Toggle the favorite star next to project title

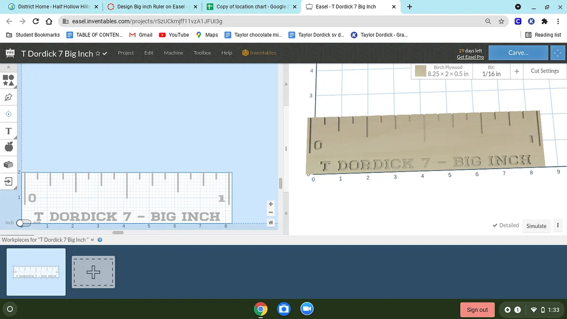(98, 53)
